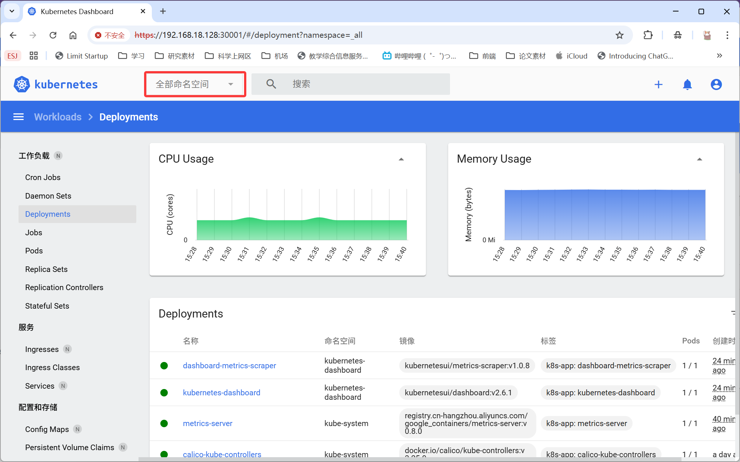740x462 pixels.
Task: Collapse the CPU Usage card
Action: 401,159
